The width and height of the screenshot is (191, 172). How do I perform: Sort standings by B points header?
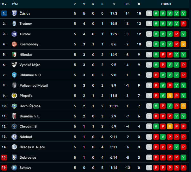(139, 4)
